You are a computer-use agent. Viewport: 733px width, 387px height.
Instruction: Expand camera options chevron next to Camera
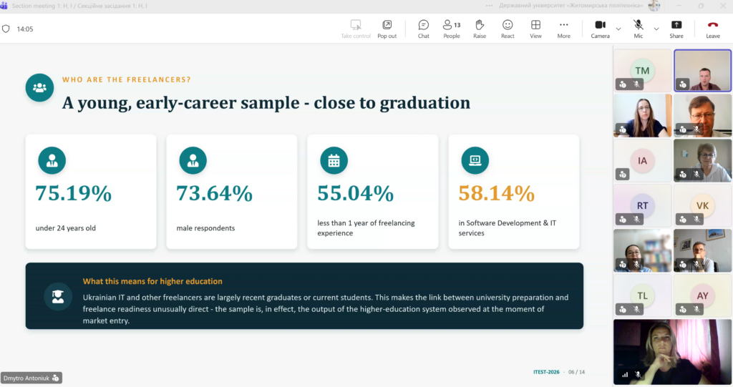pyautogui.click(x=618, y=29)
